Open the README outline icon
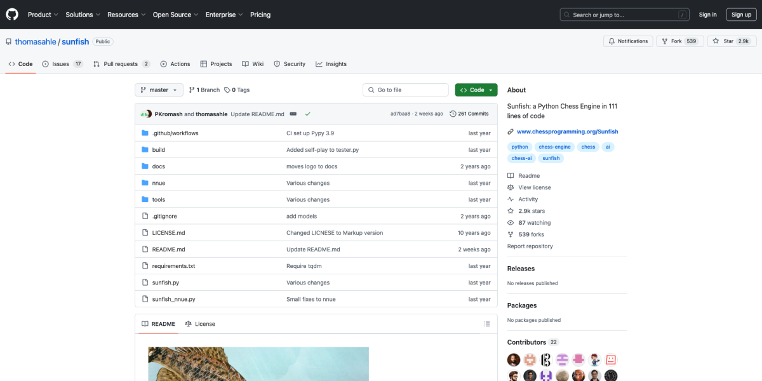 [x=487, y=324]
